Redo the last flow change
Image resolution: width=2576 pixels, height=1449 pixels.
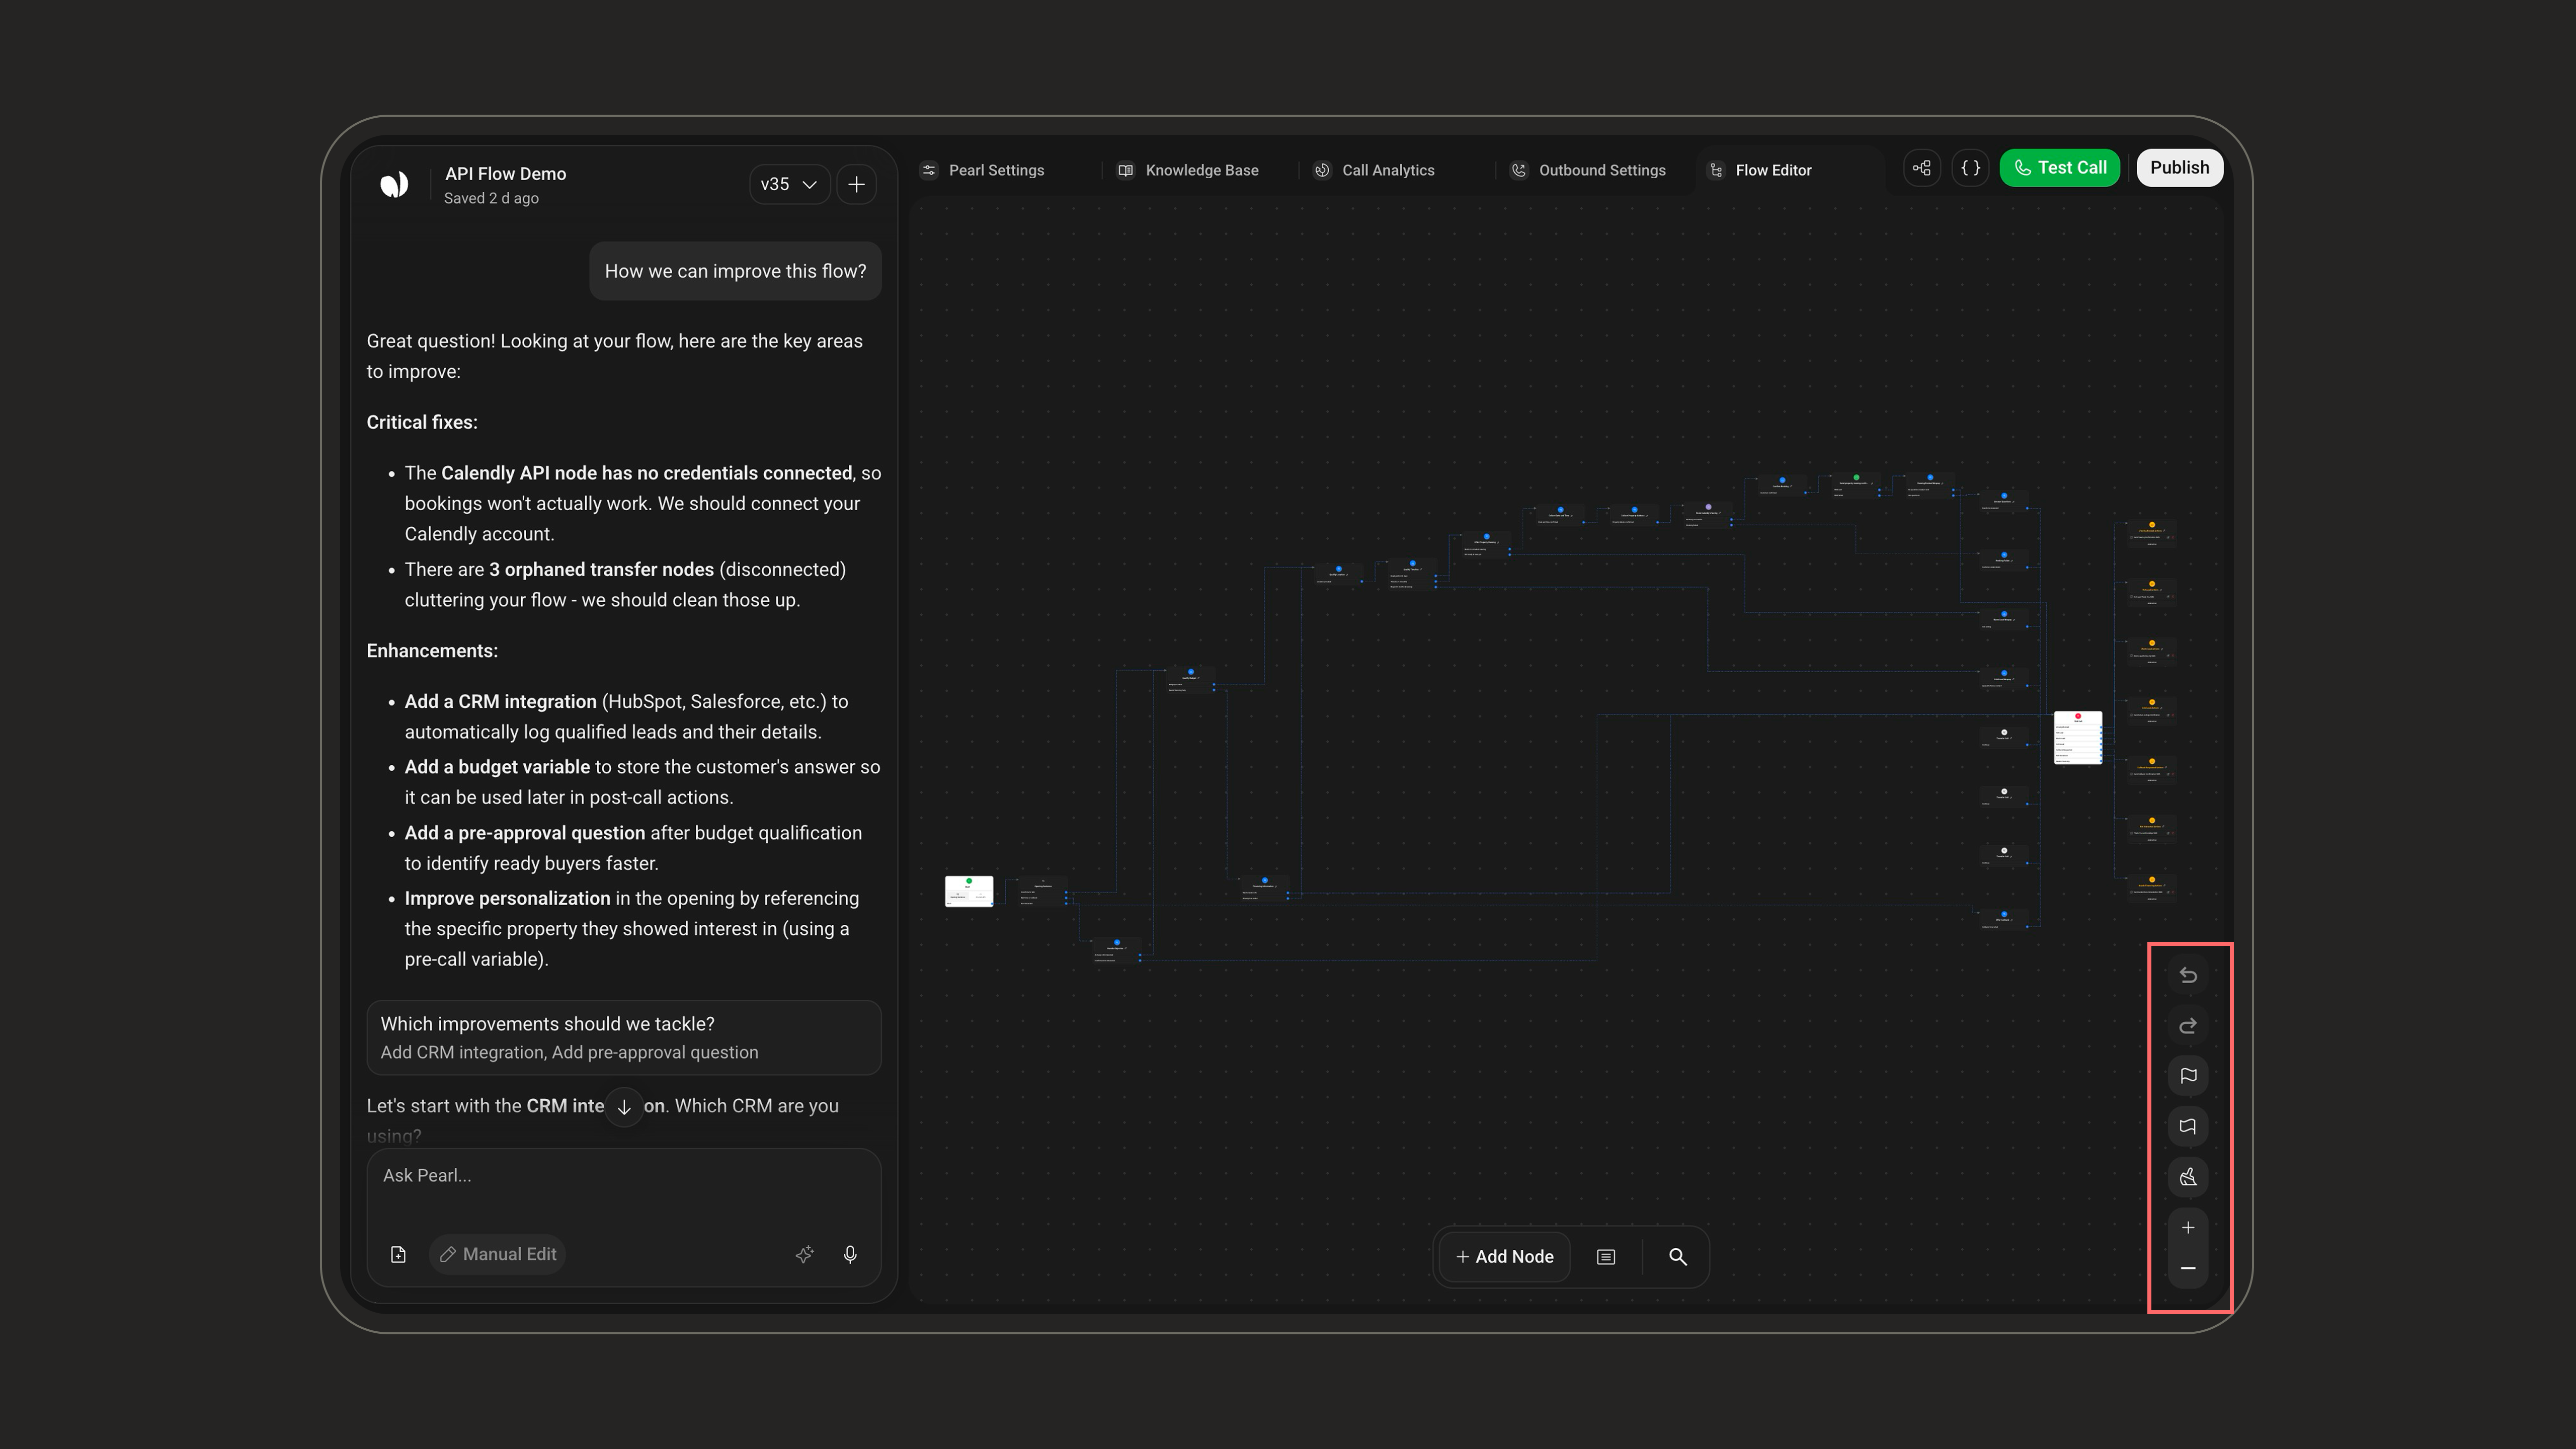[2188, 1025]
